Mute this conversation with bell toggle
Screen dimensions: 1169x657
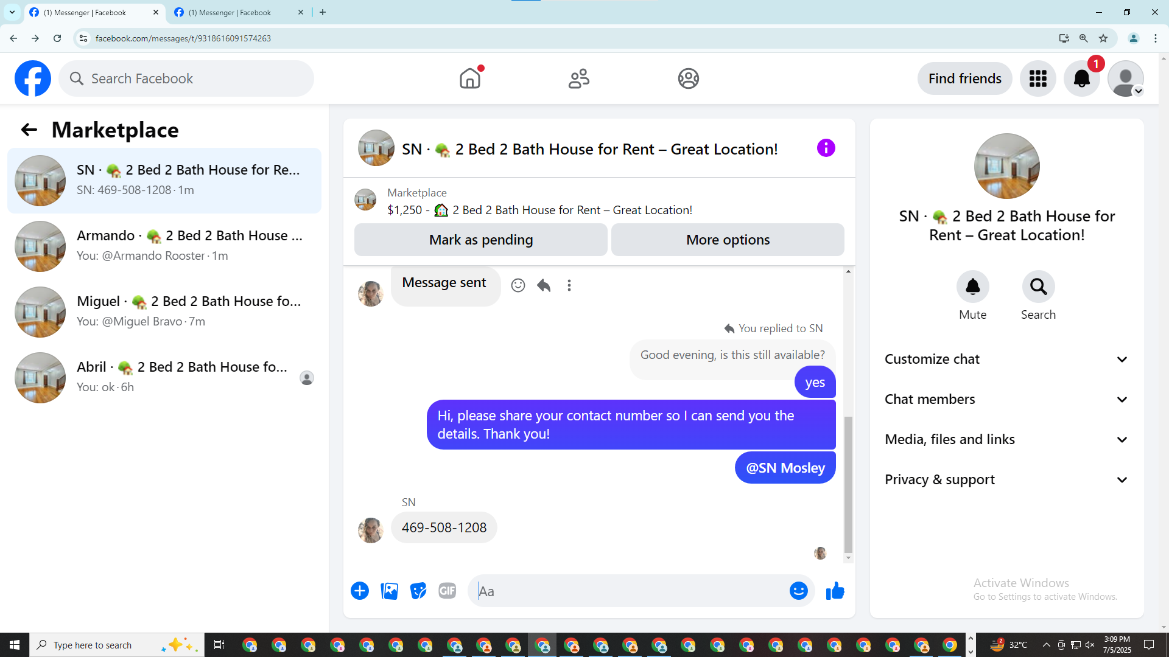972,287
